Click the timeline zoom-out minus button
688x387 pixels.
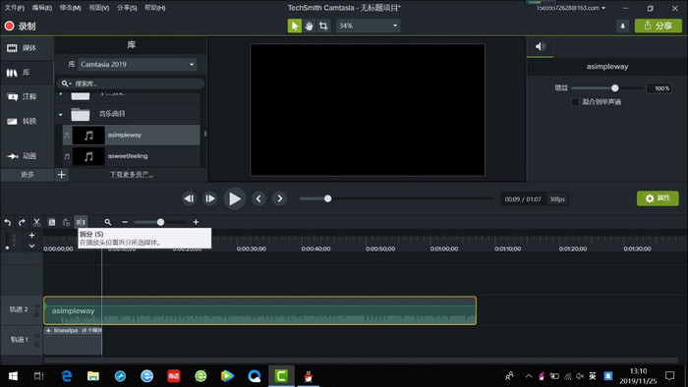coord(125,222)
